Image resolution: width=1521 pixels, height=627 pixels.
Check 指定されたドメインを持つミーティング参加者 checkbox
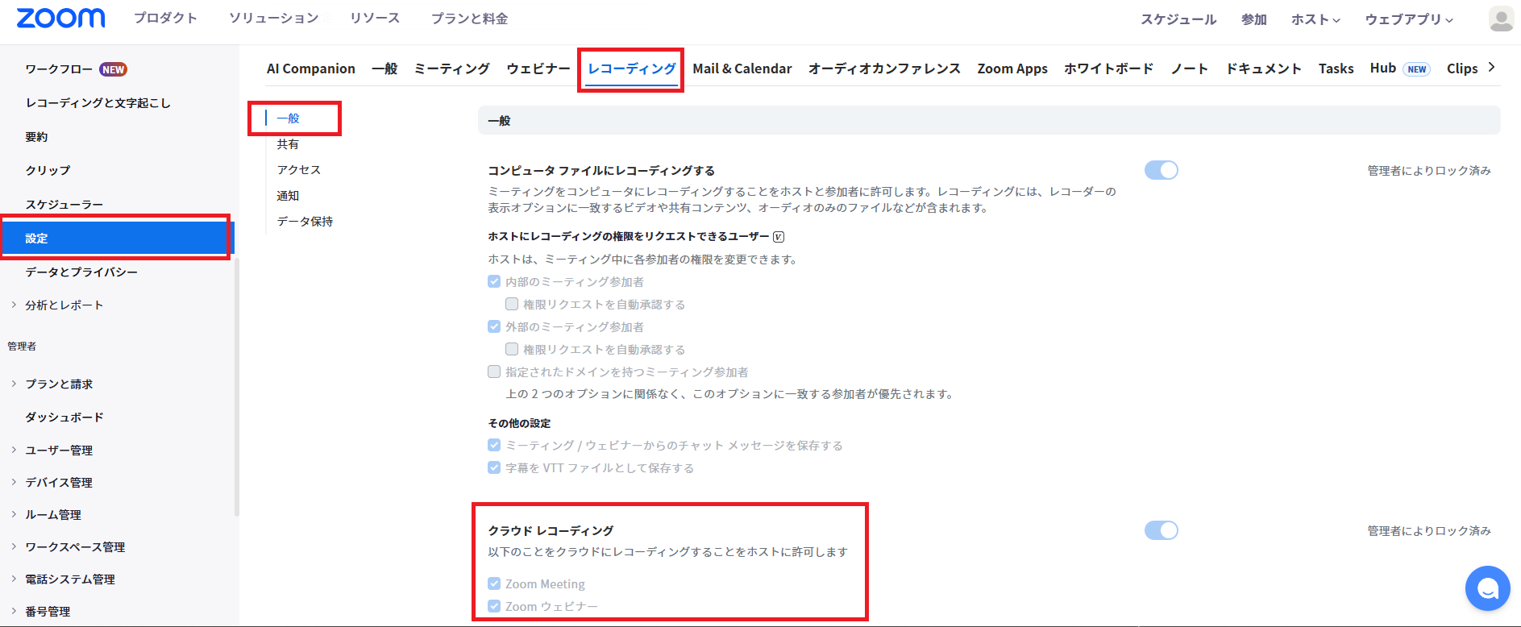click(x=494, y=372)
